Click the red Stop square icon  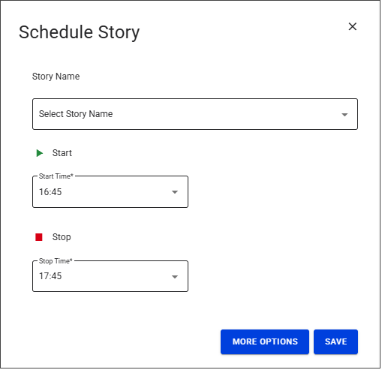[39, 237]
